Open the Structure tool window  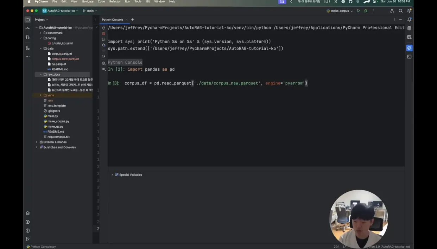[27, 48]
